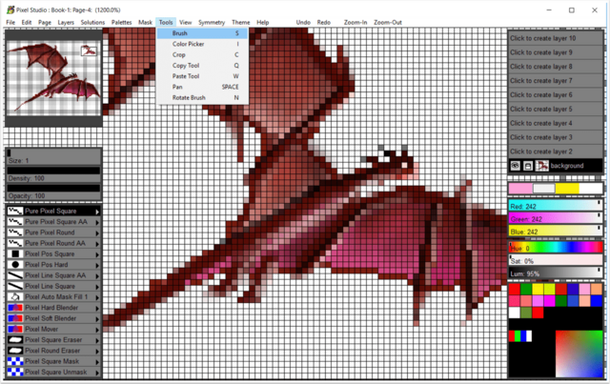Click the gradient color picker square
The width and height of the screenshot is (610, 384).
click(x=579, y=354)
